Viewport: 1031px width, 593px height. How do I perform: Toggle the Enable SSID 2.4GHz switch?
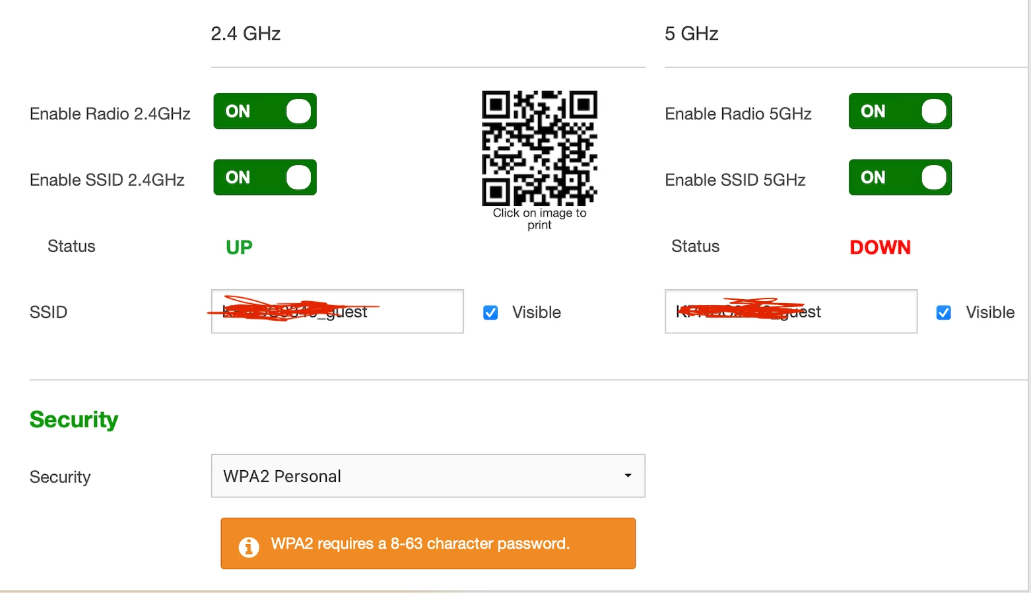[265, 177]
